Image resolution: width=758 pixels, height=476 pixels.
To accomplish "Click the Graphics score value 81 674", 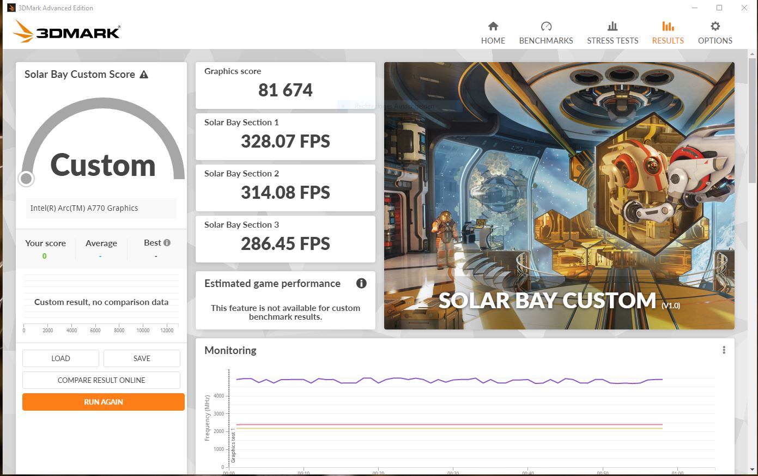I will [286, 90].
